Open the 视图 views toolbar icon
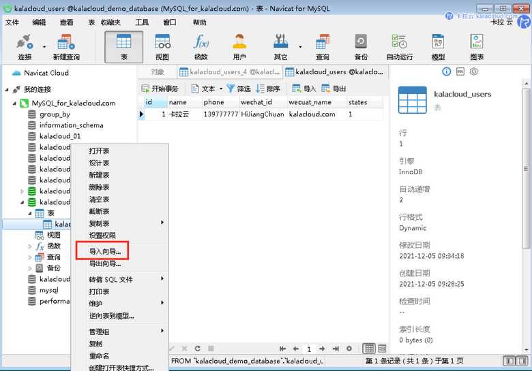 (x=162, y=47)
